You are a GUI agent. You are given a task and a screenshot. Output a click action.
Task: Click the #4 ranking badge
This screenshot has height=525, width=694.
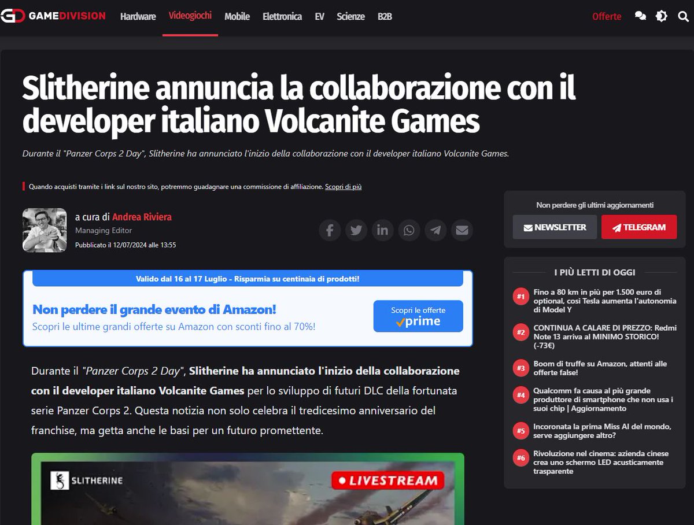pyautogui.click(x=520, y=395)
